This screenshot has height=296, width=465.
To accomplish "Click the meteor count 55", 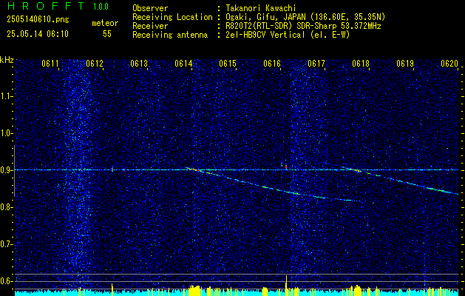I will tap(107, 34).
